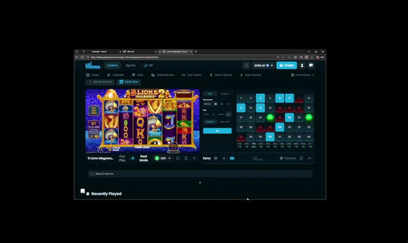Switch to the Sports tab
Image resolution: width=408 pixels, height=243 pixels.
[x=131, y=65]
